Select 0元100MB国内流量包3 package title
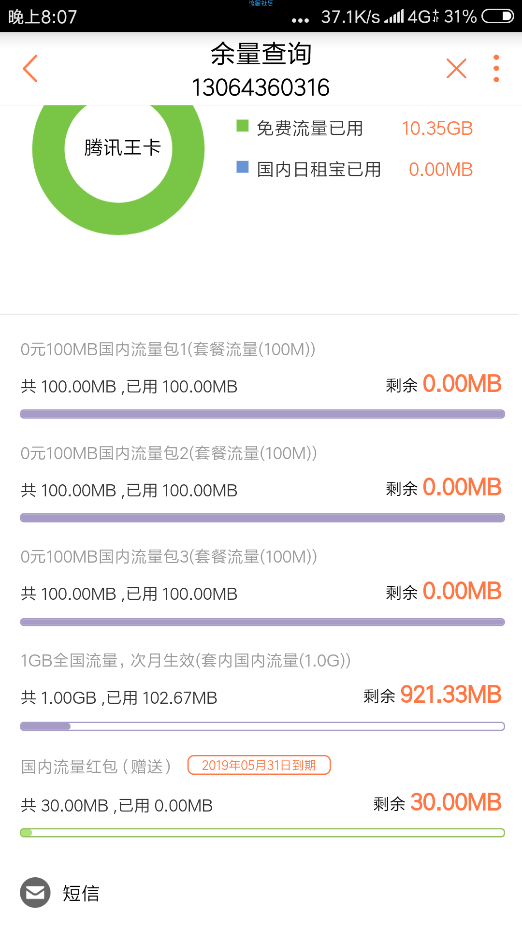Screen dimensions: 522x928 169,556
